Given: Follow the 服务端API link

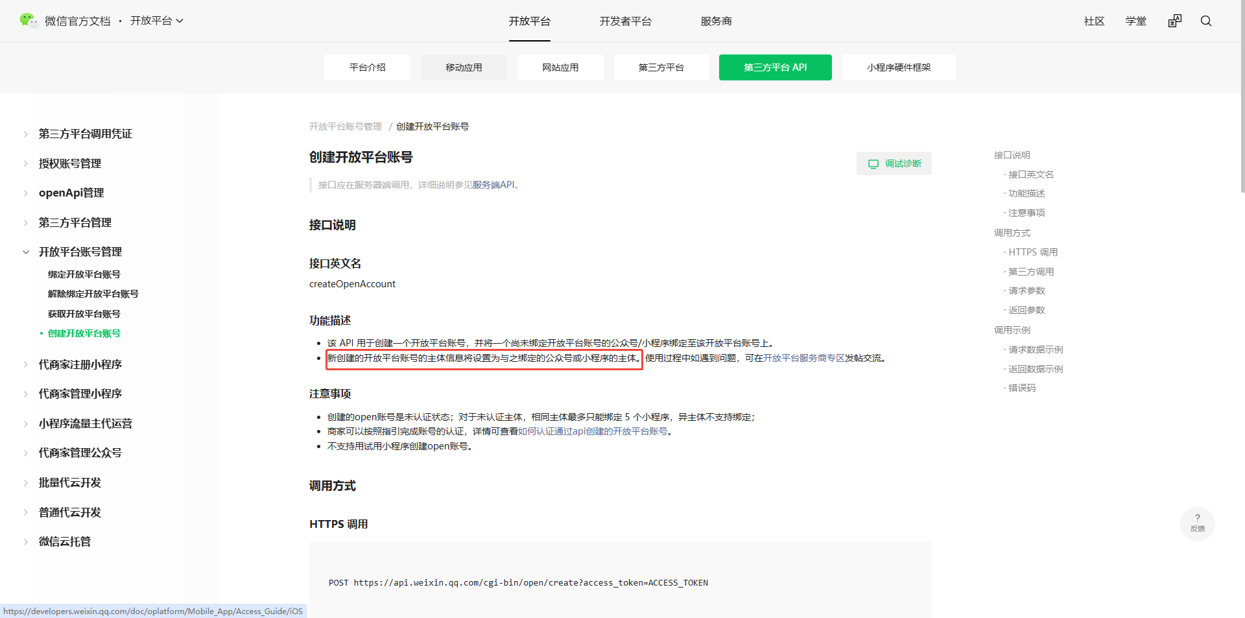Looking at the screenshot, I should (493, 185).
